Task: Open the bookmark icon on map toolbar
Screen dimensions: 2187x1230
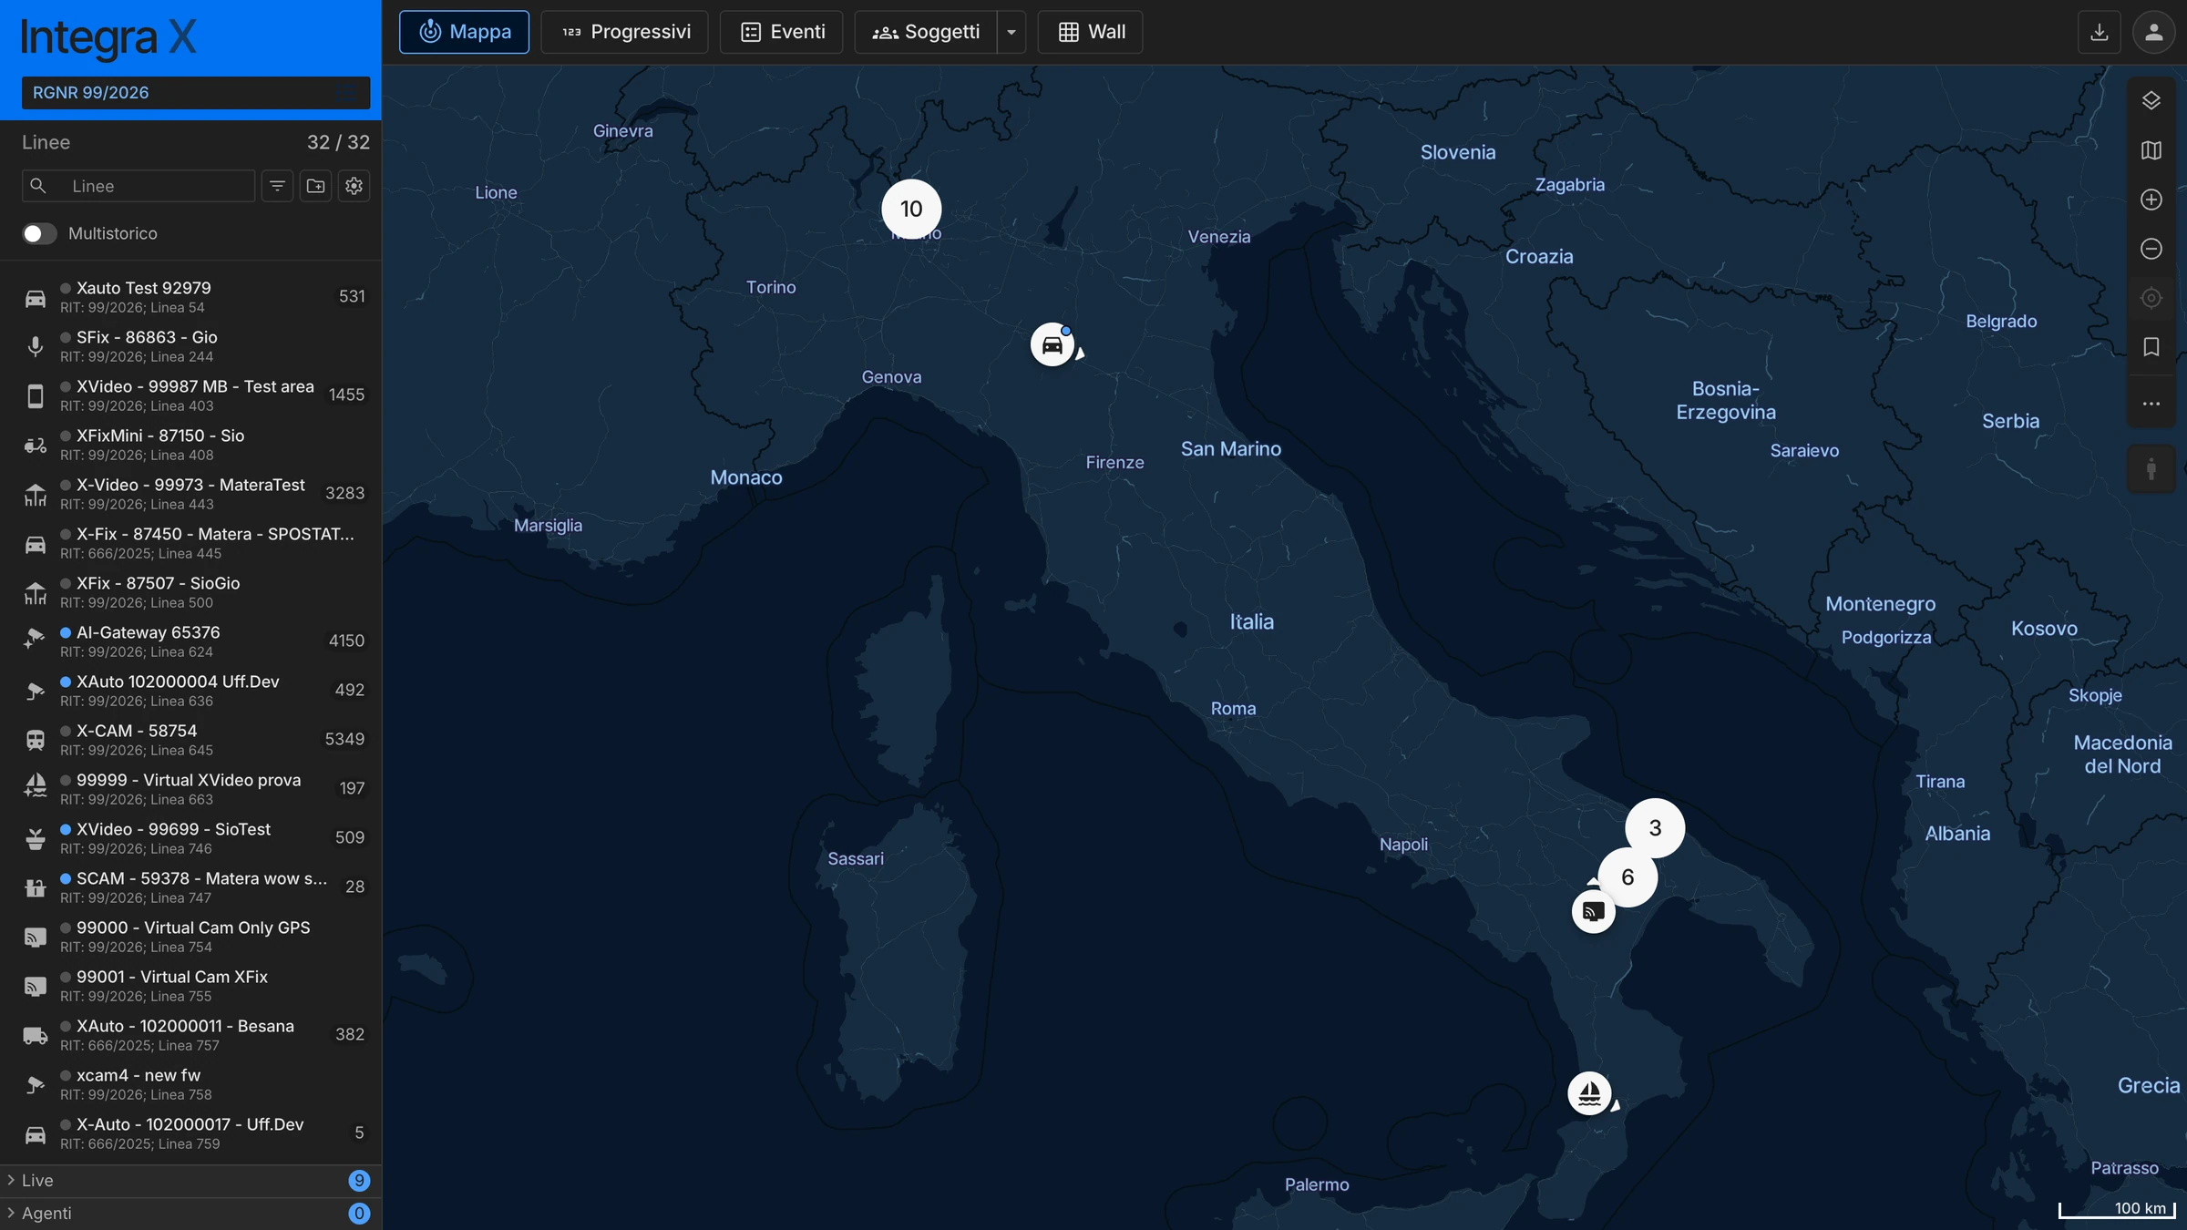Action: (2151, 347)
